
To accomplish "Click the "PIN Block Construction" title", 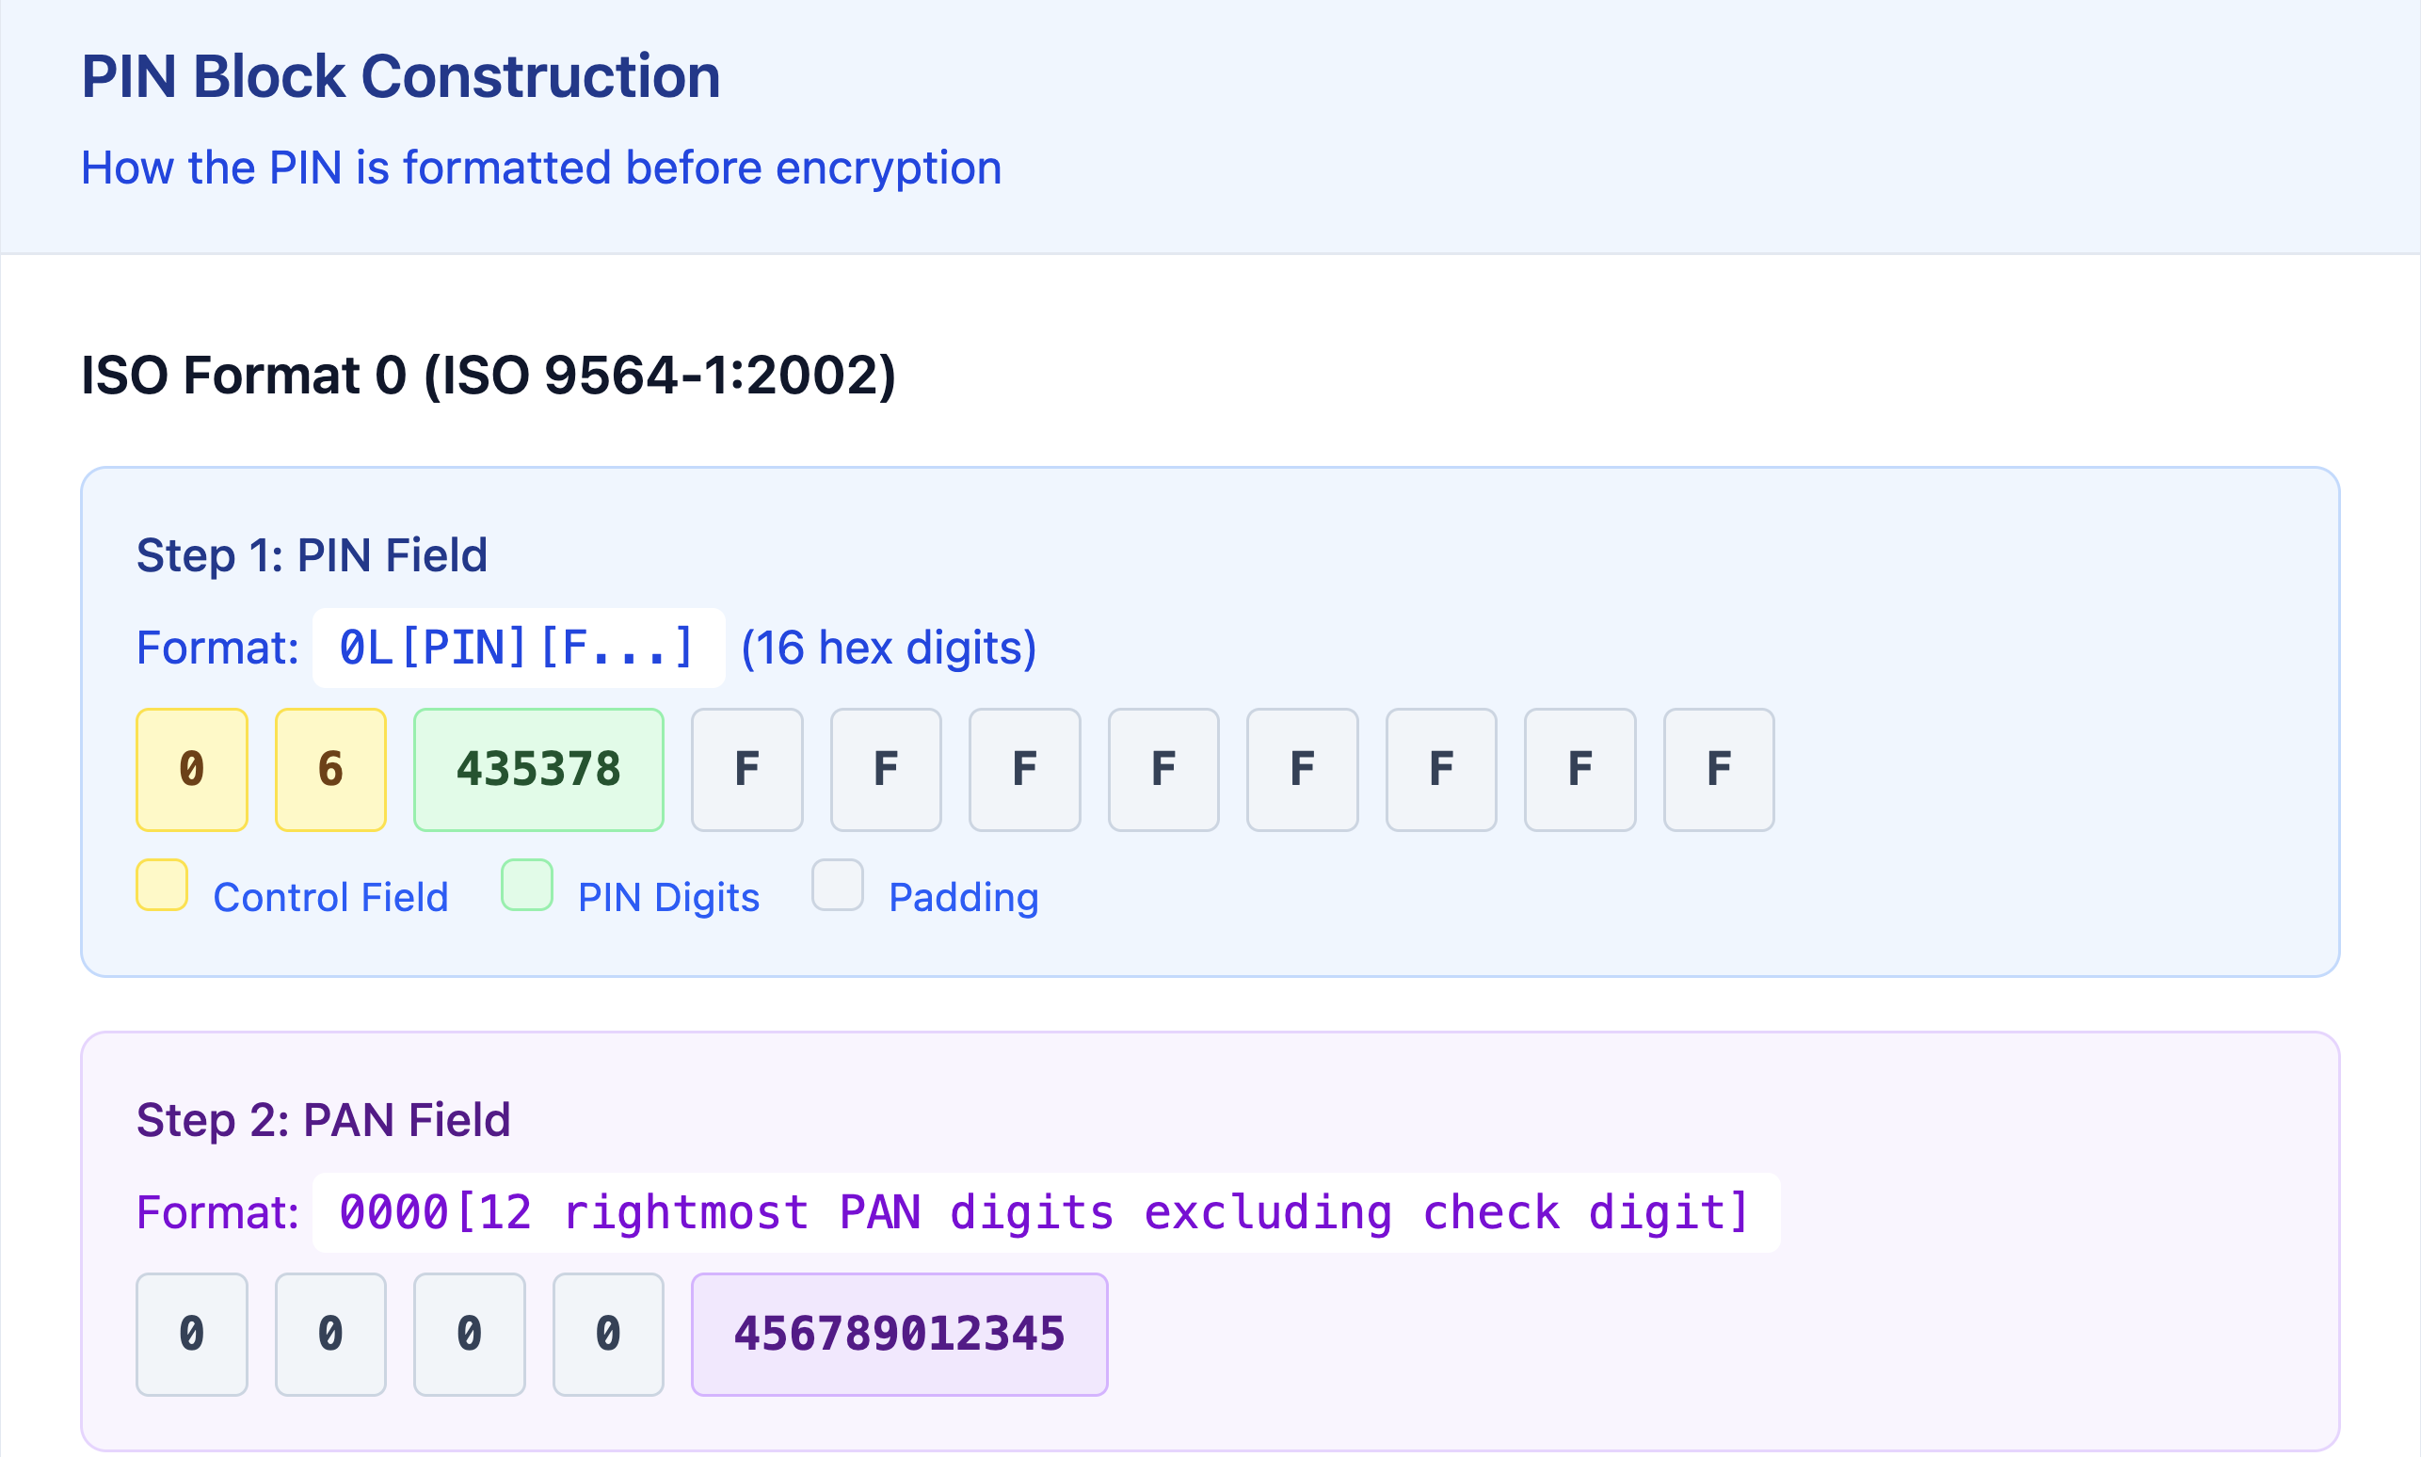I will 401,76.
